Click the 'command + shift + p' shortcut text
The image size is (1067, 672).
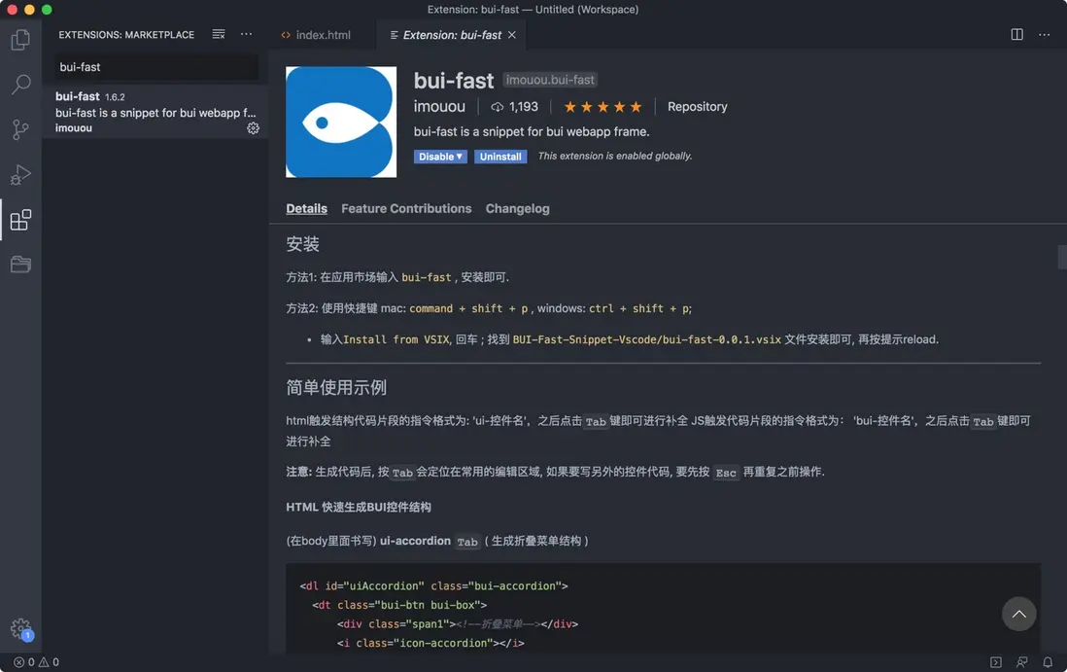468,308
